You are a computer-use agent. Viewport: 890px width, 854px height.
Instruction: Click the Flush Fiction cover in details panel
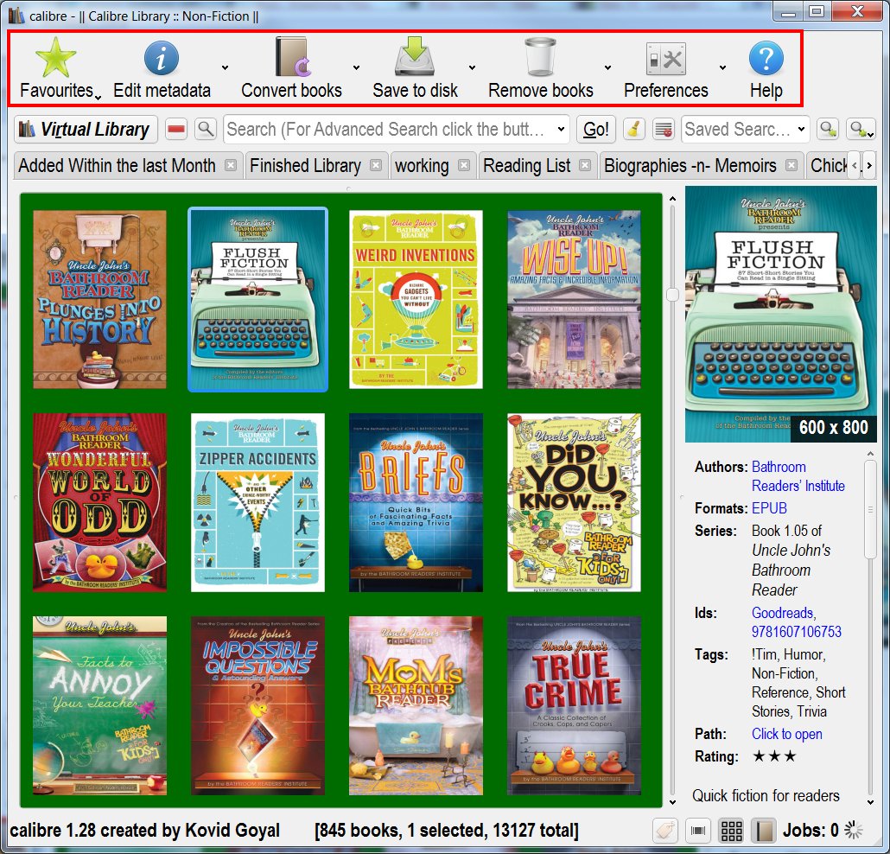(x=780, y=314)
